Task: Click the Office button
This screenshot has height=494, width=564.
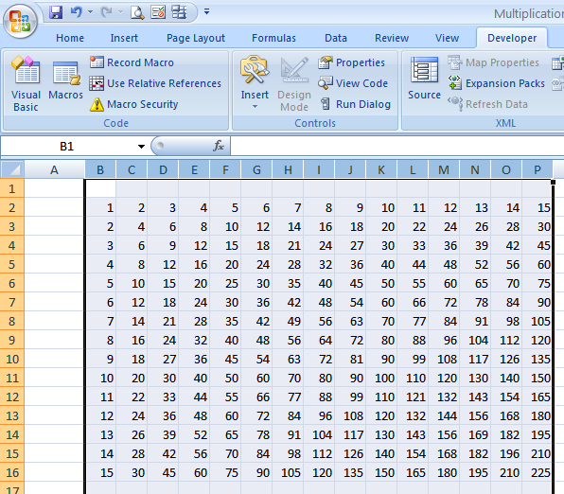Action: click(20, 21)
